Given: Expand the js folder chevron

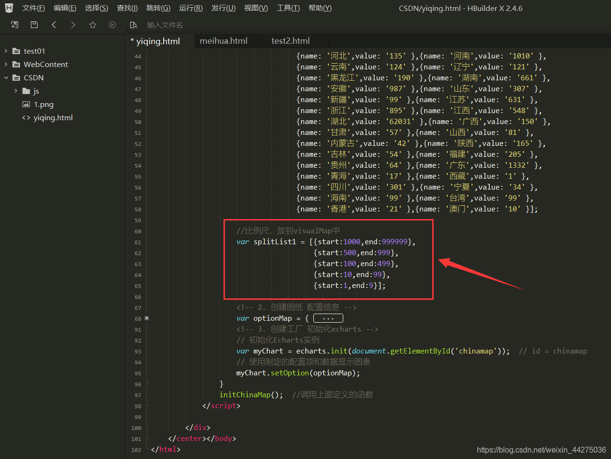Looking at the screenshot, I should (x=16, y=91).
